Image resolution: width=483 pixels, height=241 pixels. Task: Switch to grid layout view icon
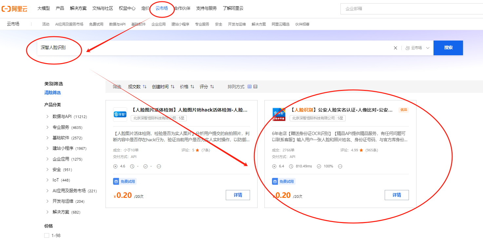coord(249,87)
